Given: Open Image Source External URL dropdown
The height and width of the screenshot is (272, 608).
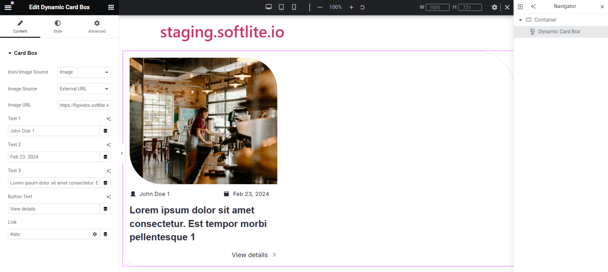Looking at the screenshot, I should (x=84, y=89).
